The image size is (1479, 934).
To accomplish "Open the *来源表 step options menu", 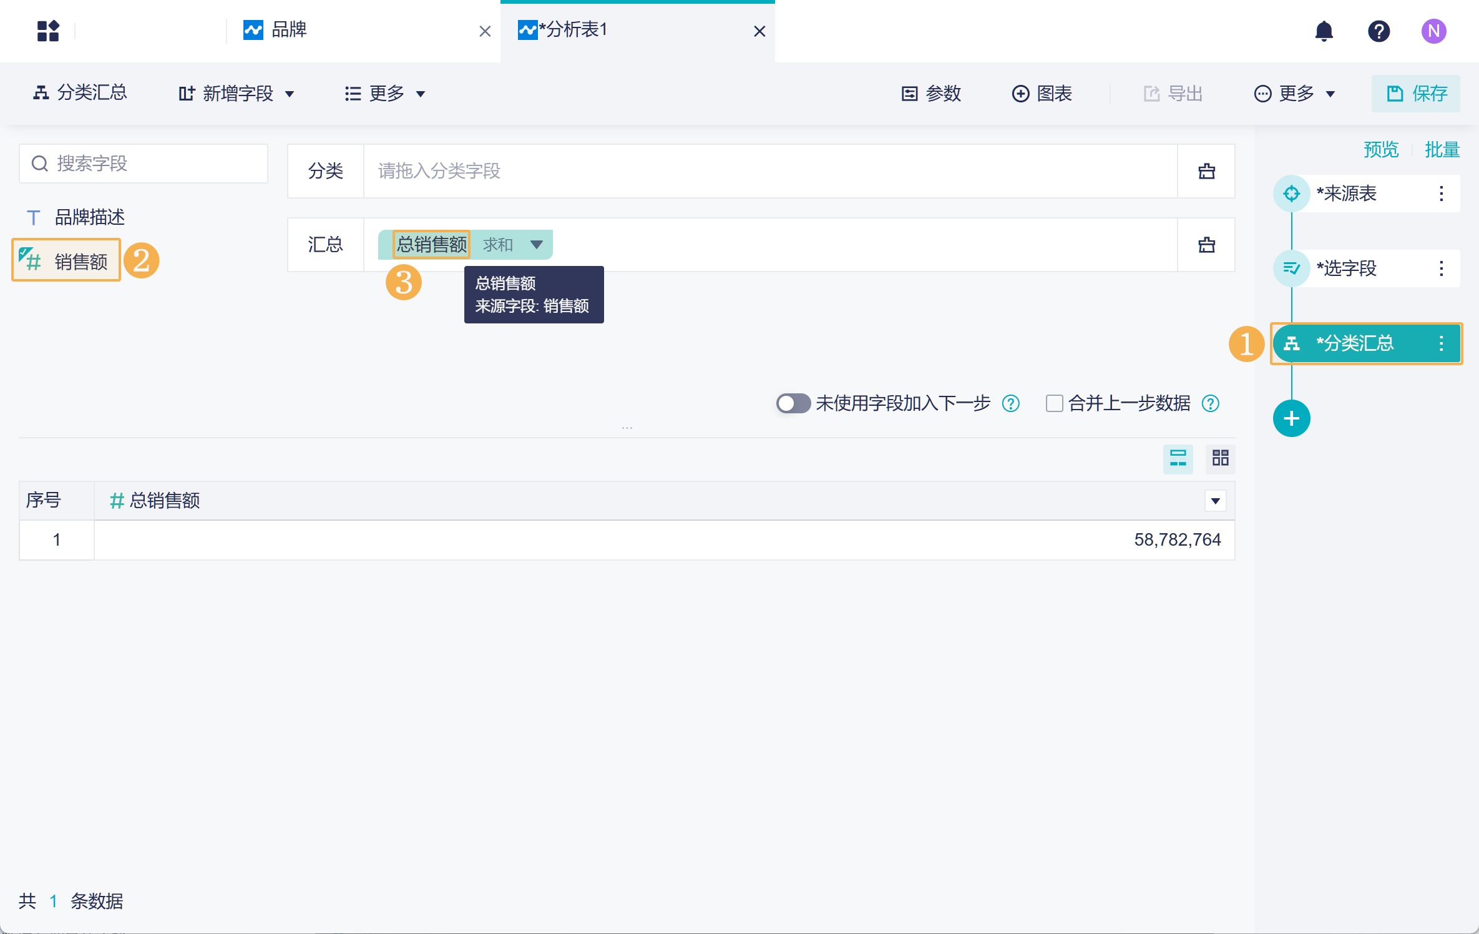I will pos(1441,194).
